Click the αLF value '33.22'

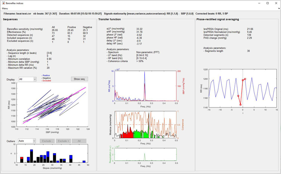(x=139, y=29)
